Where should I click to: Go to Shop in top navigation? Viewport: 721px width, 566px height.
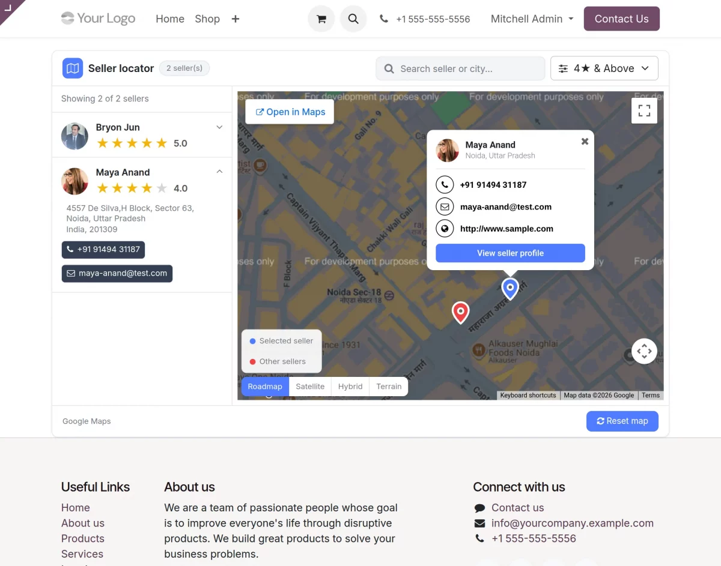point(207,19)
